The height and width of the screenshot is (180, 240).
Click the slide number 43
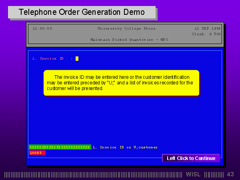(x=230, y=174)
